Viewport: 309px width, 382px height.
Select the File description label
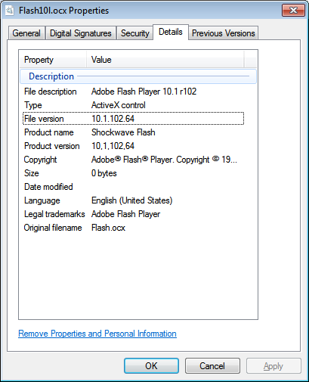51,92
